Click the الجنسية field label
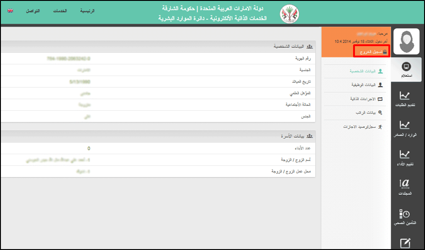Image resolution: width=425 pixels, height=250 pixels. click(x=305, y=70)
